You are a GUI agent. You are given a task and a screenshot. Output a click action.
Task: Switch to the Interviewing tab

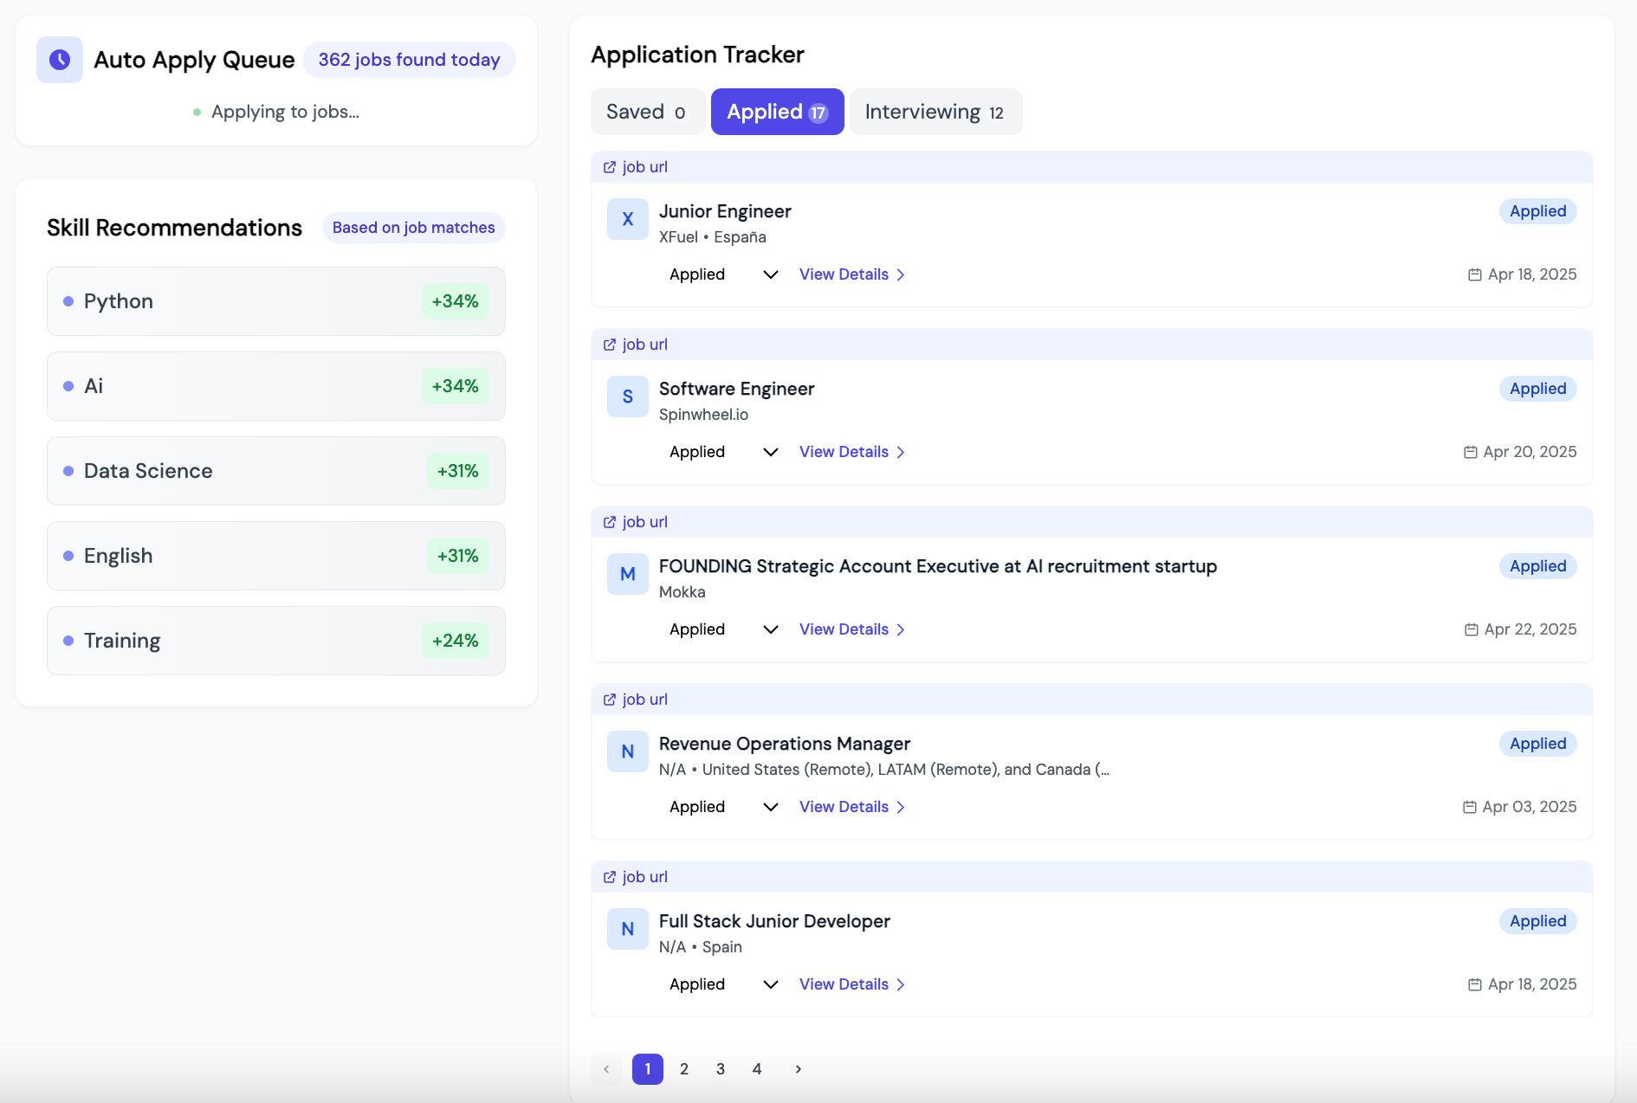[x=935, y=112]
